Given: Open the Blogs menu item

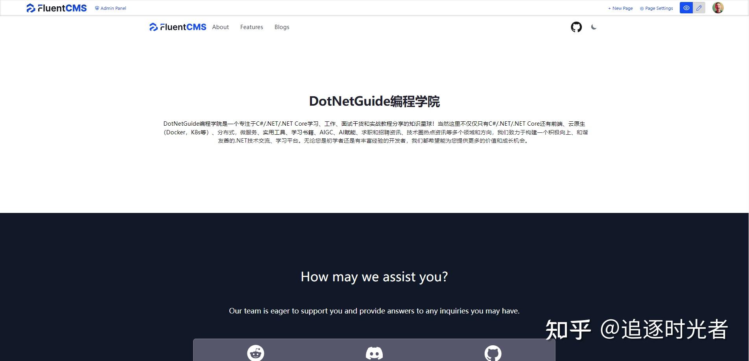Looking at the screenshot, I should coord(282,27).
